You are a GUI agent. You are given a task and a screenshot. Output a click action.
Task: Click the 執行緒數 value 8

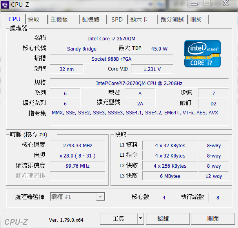point(218,197)
